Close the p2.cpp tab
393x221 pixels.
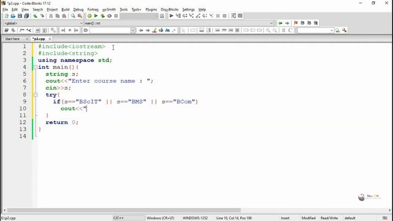coord(50,39)
